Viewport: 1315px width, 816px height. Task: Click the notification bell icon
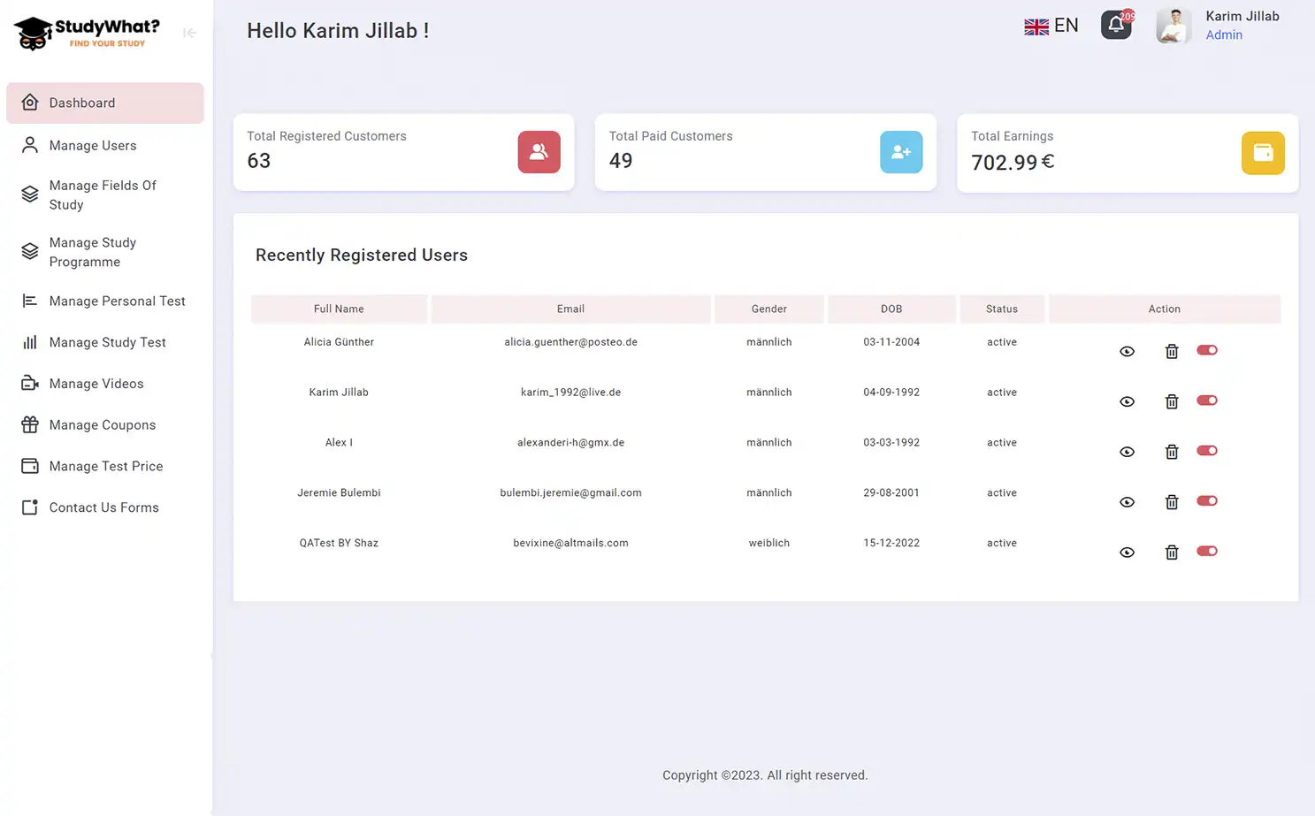[x=1116, y=25]
